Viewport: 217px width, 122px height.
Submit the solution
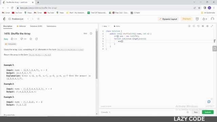[208, 112]
